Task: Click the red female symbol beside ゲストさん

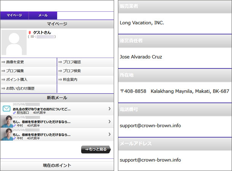Action: pos(30,33)
